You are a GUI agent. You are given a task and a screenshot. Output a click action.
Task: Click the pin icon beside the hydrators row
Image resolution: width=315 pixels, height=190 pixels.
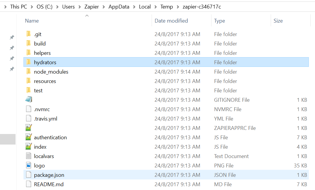[12, 58]
